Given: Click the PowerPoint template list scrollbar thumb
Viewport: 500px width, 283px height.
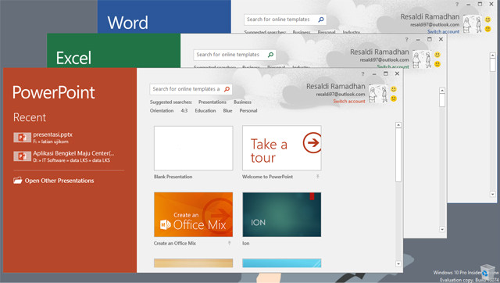Looking at the screenshot, I should coord(398,156).
